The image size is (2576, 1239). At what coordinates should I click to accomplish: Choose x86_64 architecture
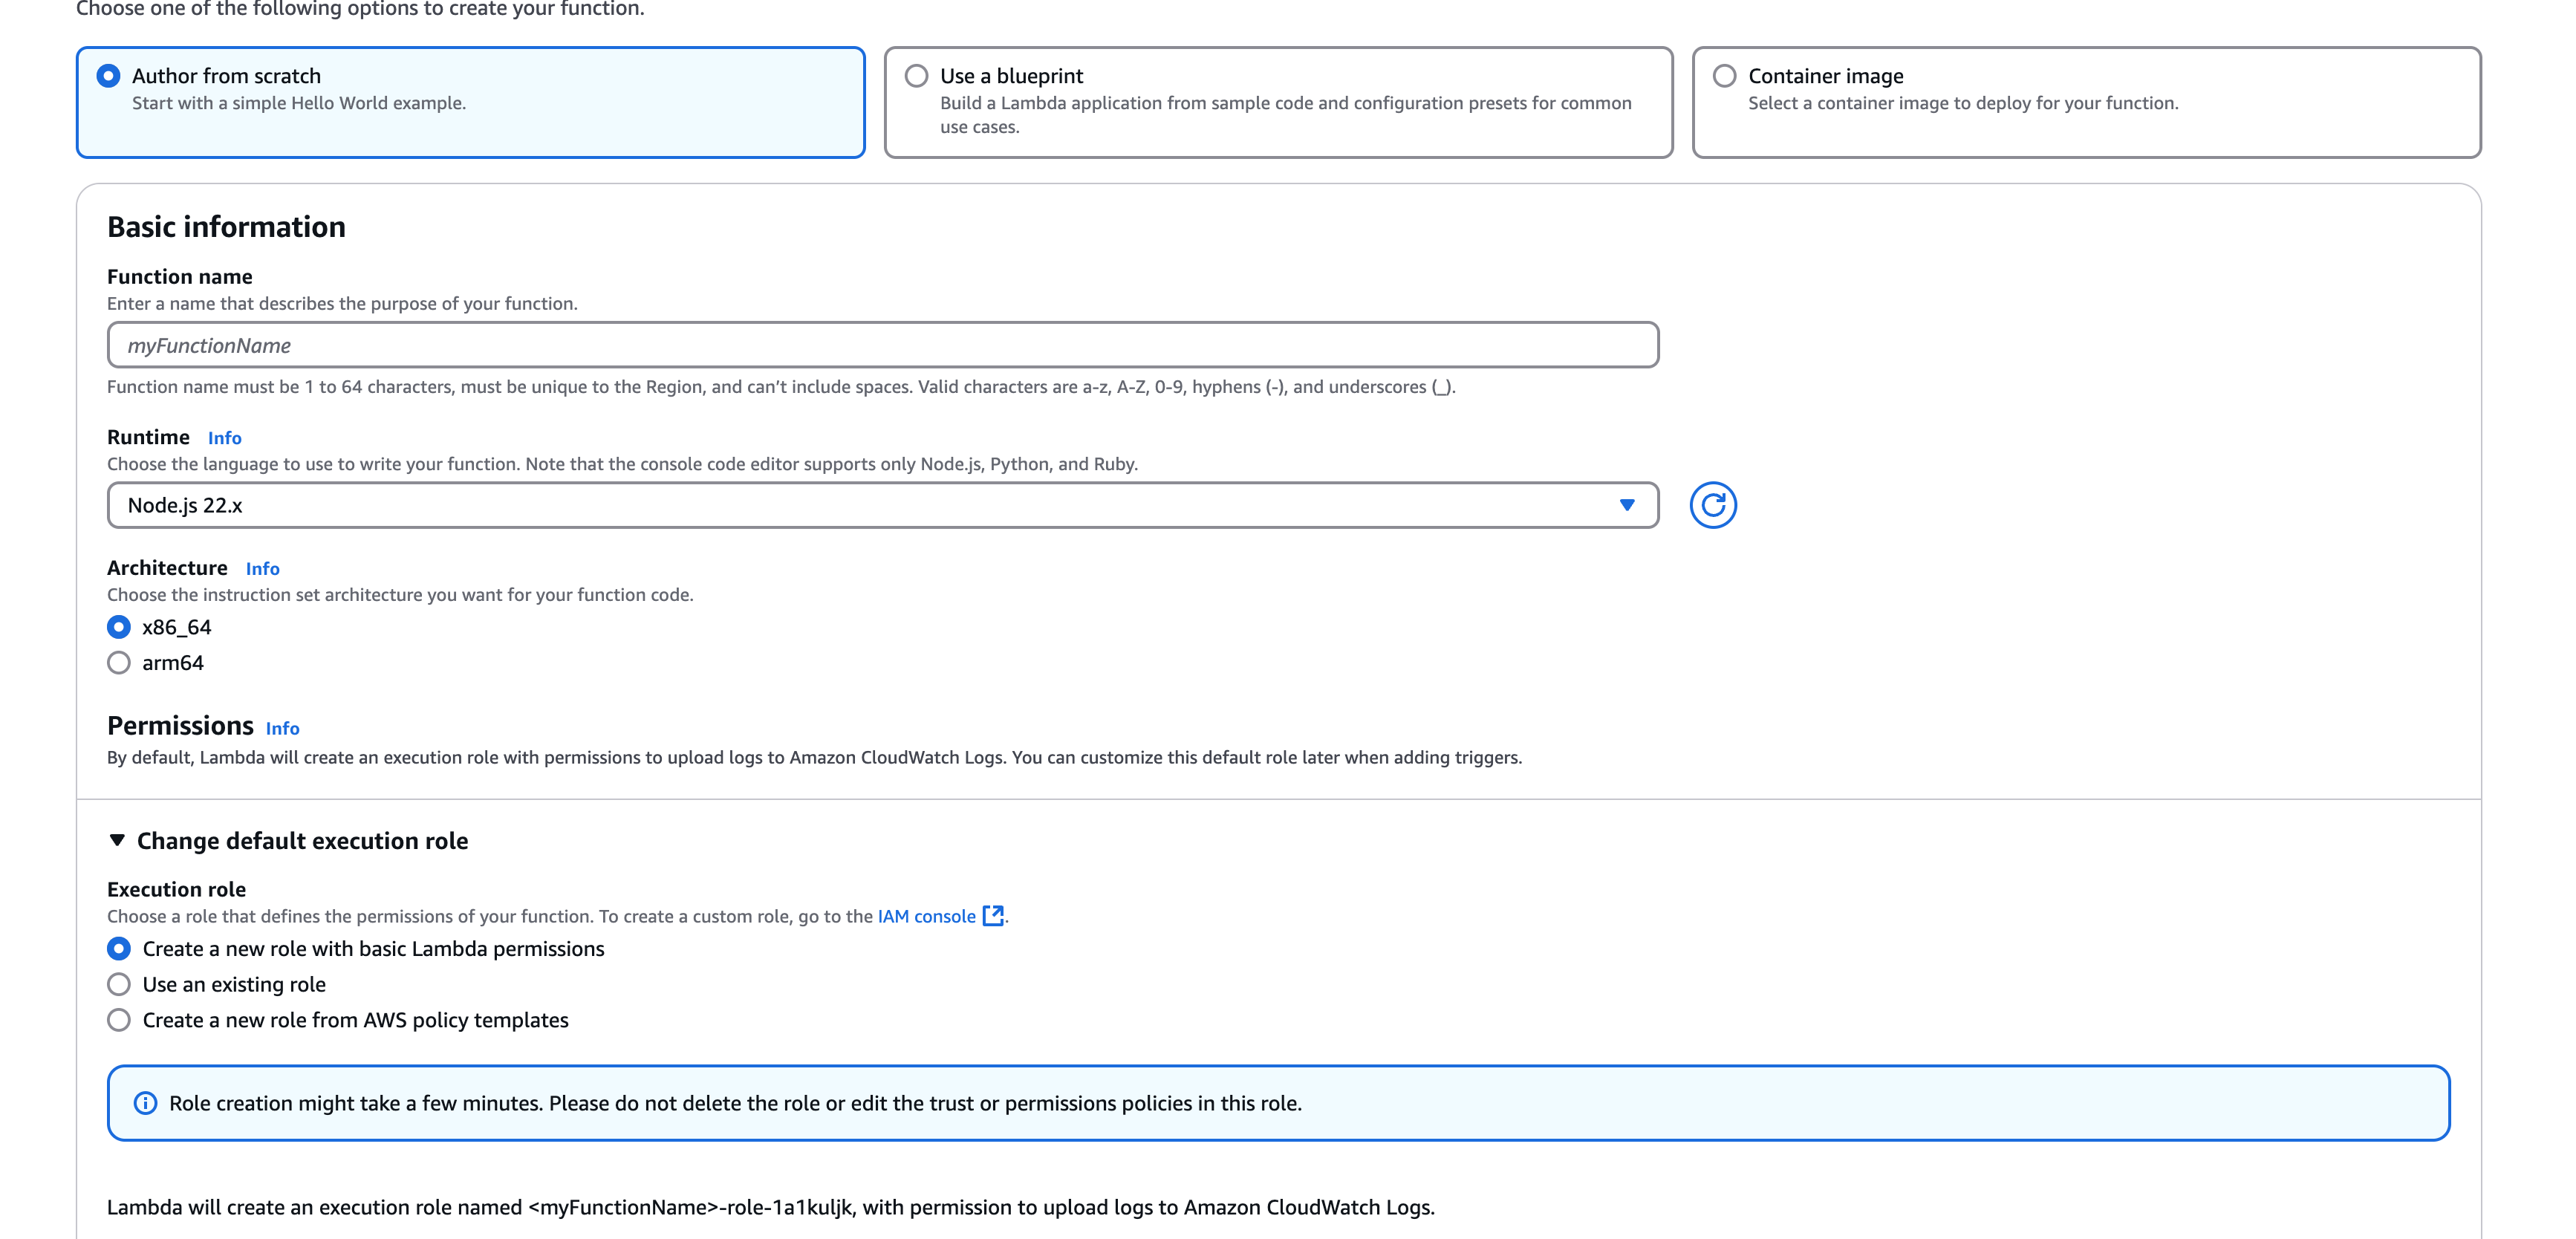[x=119, y=627]
